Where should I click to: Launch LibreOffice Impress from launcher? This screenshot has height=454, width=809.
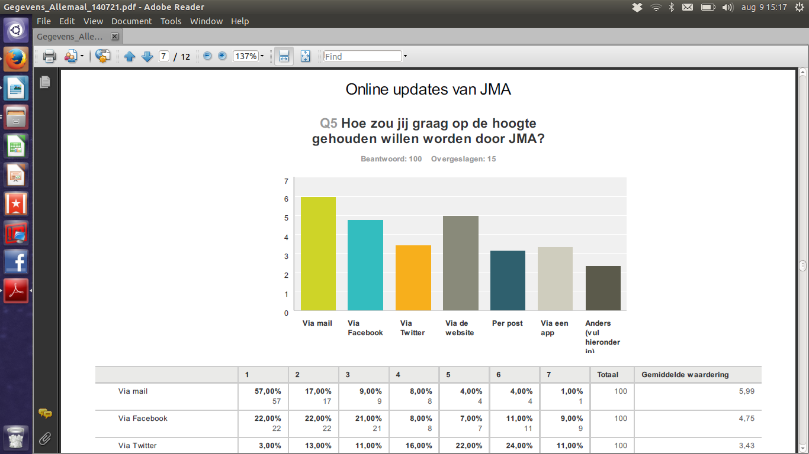[x=16, y=174]
